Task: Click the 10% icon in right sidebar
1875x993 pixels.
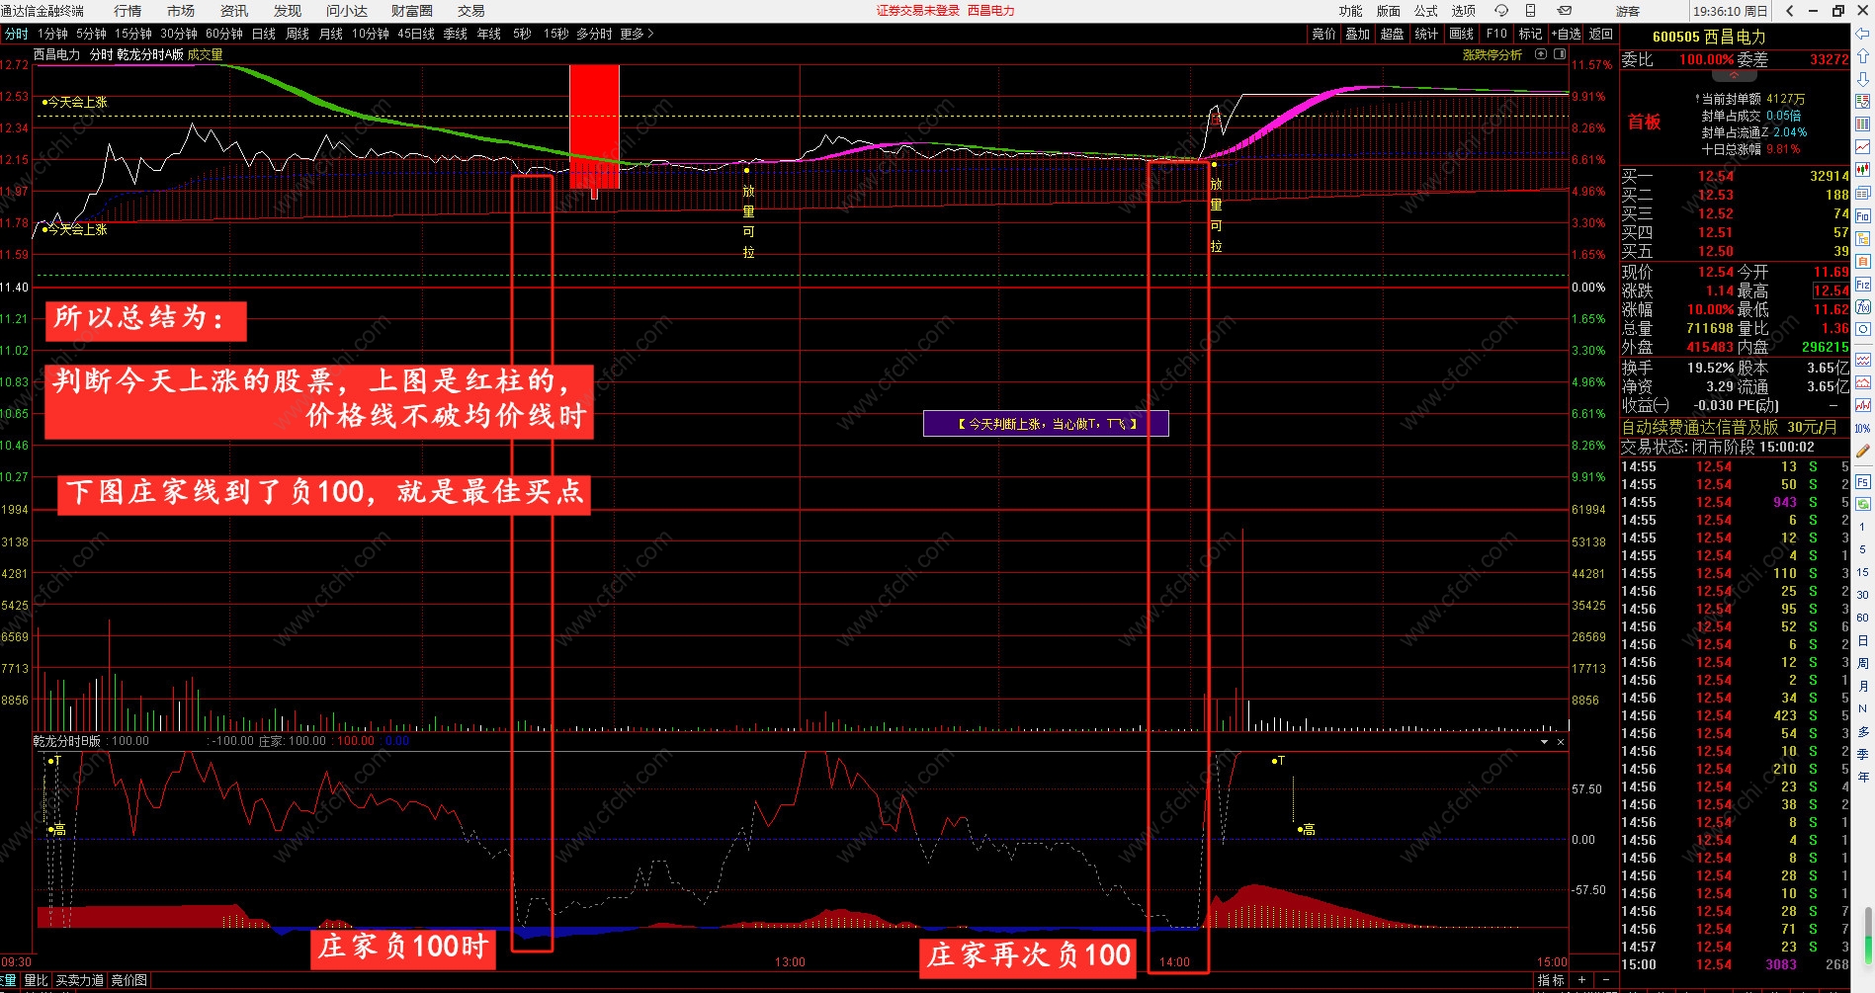Action: coord(1862,428)
